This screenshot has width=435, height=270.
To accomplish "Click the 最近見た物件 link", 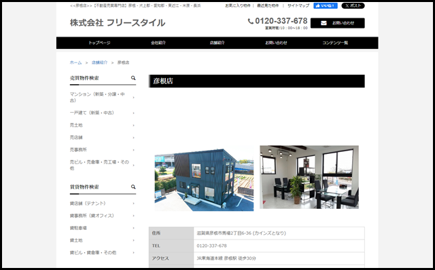I will pos(268,5).
